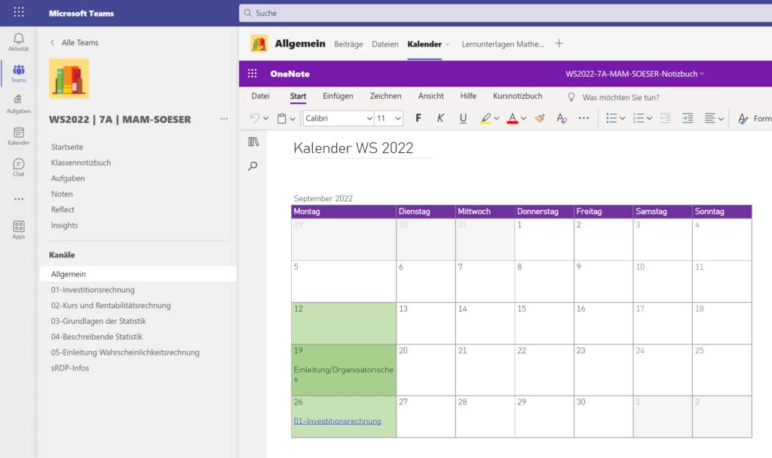This screenshot has height=458, width=772.
Task: Click the team avatar with books
Action: point(69,78)
